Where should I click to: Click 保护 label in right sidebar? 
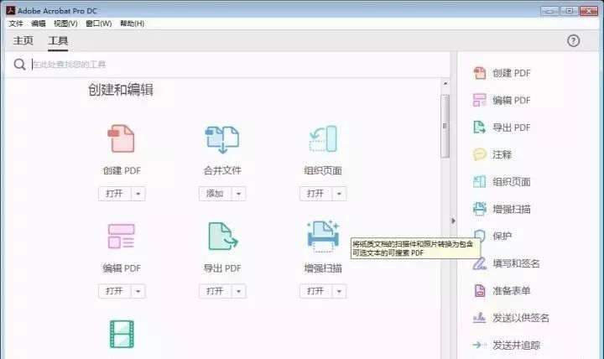pyautogui.click(x=502, y=237)
